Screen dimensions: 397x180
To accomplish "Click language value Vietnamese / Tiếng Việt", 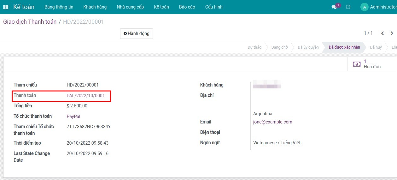I will point(277,143).
